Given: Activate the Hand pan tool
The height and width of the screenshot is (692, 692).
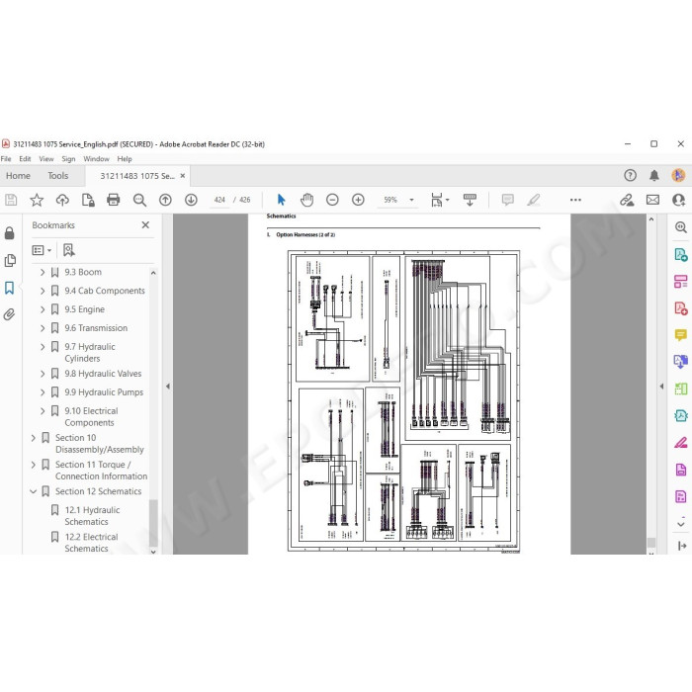Looking at the screenshot, I should pyautogui.click(x=306, y=200).
